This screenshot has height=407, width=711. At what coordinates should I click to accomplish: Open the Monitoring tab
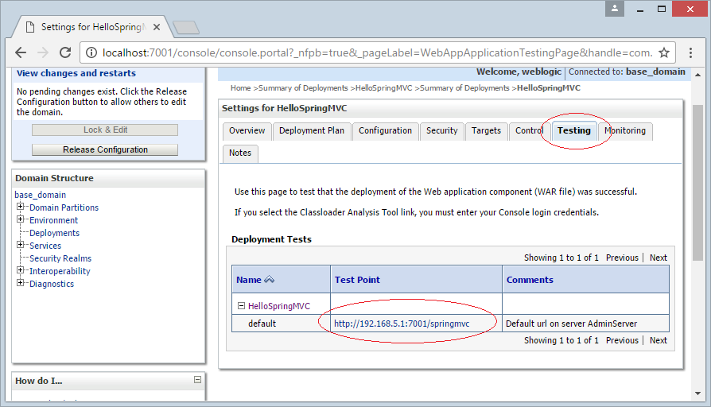(625, 131)
